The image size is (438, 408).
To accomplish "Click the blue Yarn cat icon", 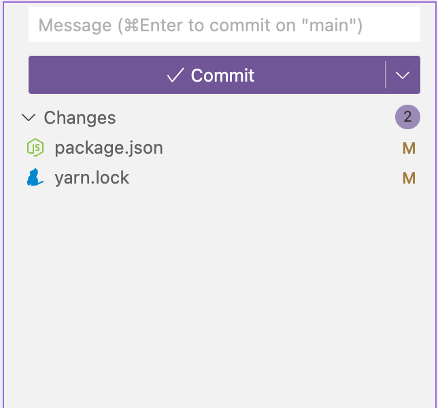I will (x=35, y=177).
